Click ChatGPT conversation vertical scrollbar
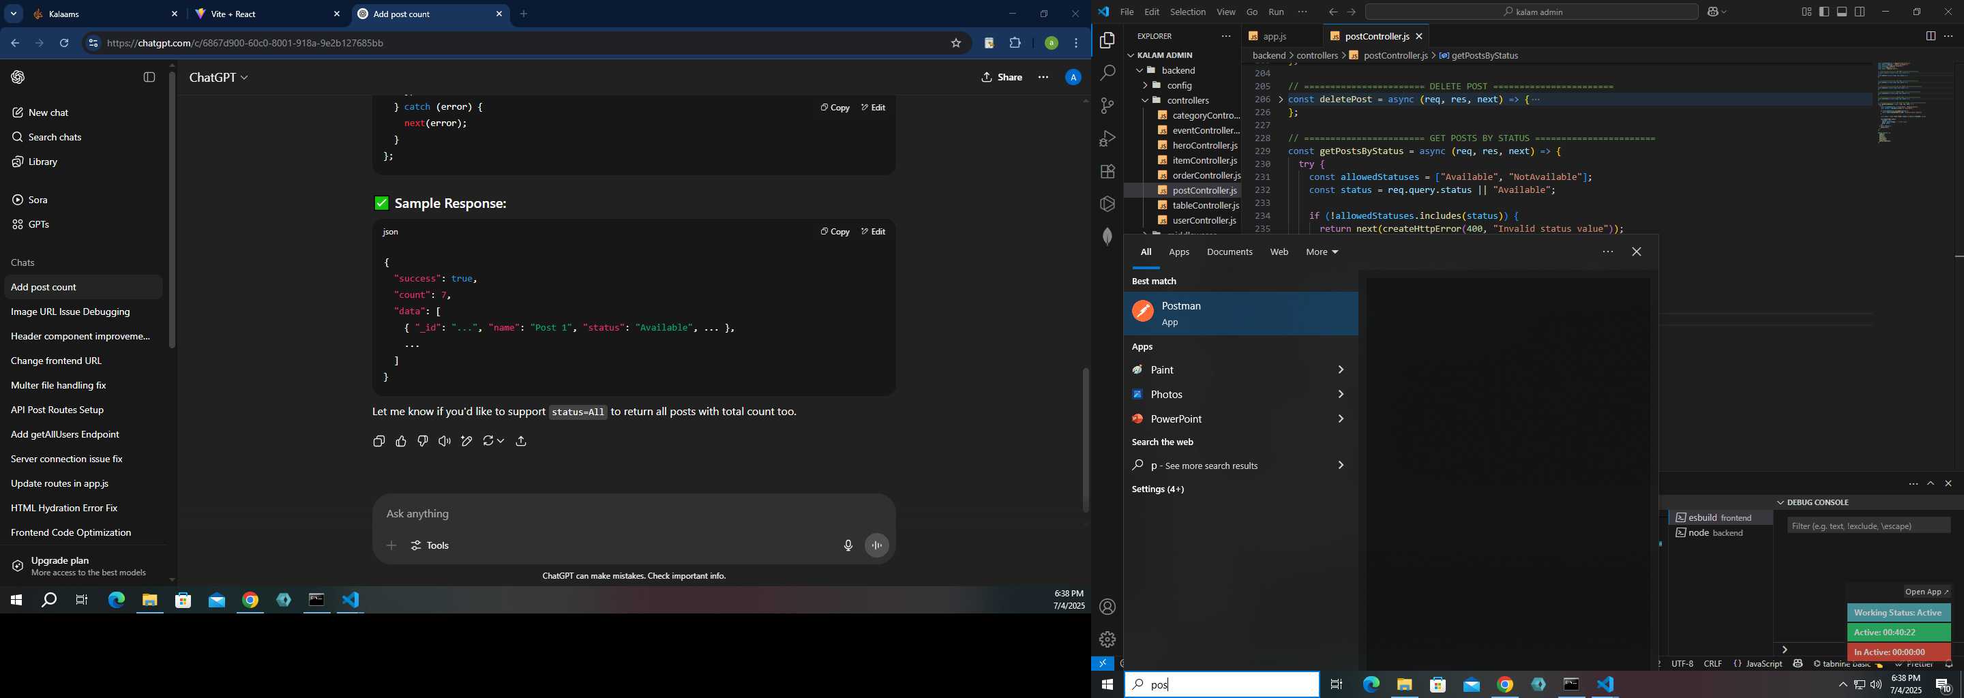 [x=1085, y=440]
